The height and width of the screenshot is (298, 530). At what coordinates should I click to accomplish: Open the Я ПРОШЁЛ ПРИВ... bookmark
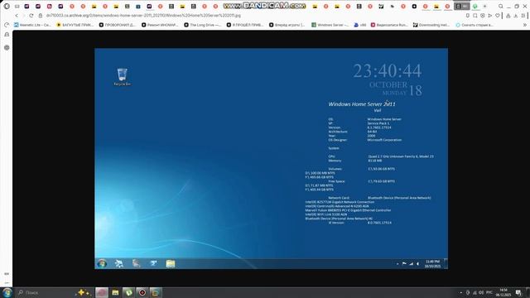[245, 25]
